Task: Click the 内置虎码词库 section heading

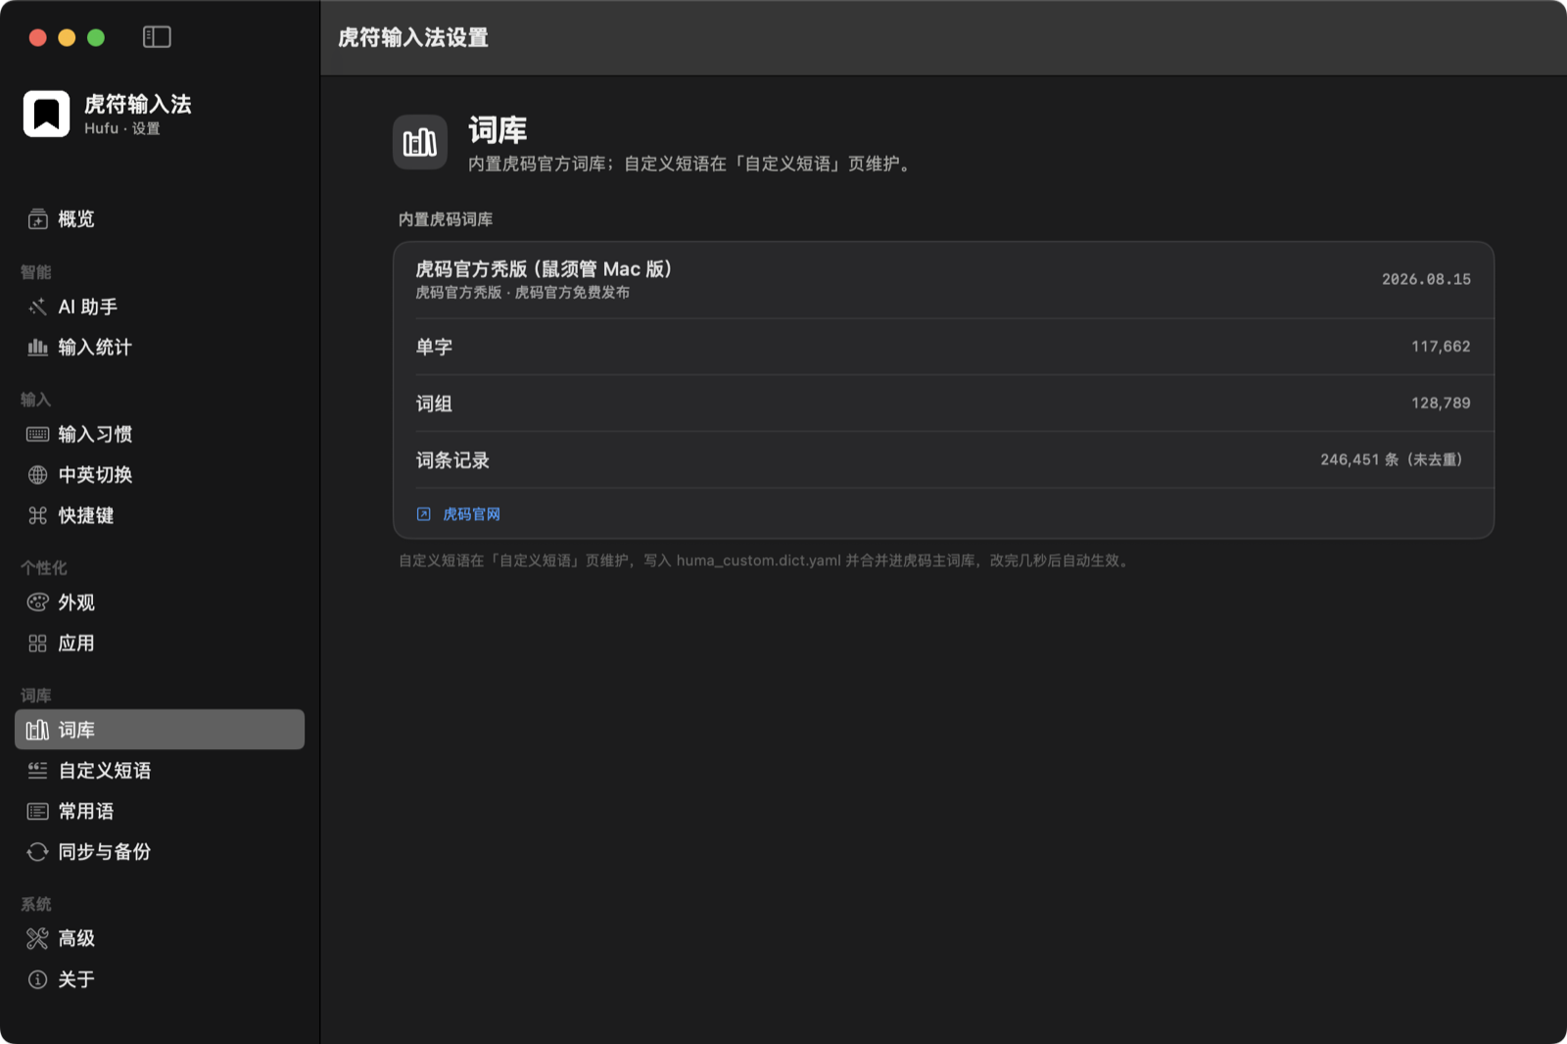Action: (x=446, y=219)
